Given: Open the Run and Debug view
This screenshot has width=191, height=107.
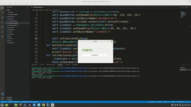Looking at the screenshot, I should (x=2, y=22).
